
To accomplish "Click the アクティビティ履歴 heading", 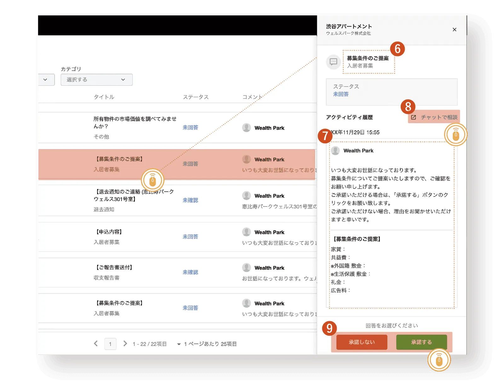I will pyautogui.click(x=349, y=117).
